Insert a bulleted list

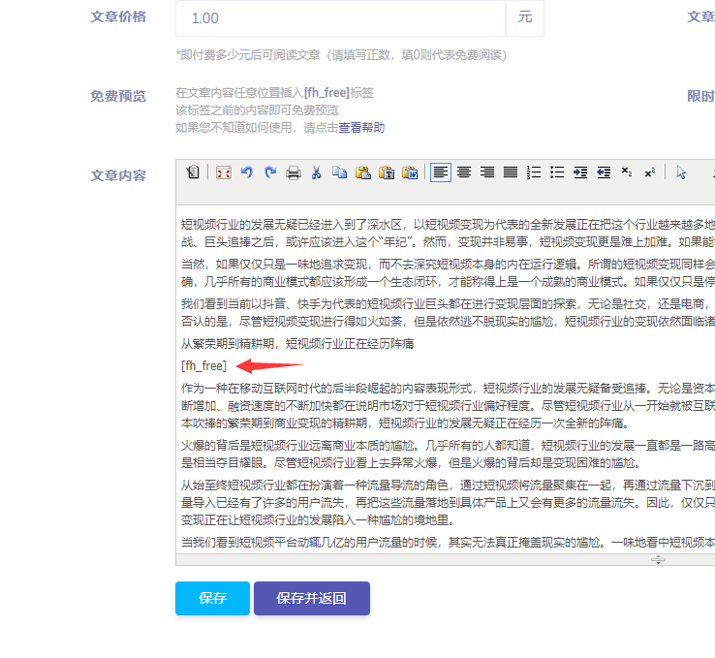(557, 172)
